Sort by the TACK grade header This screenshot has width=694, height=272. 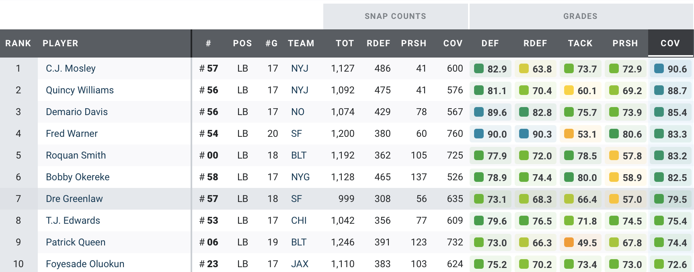tap(580, 43)
